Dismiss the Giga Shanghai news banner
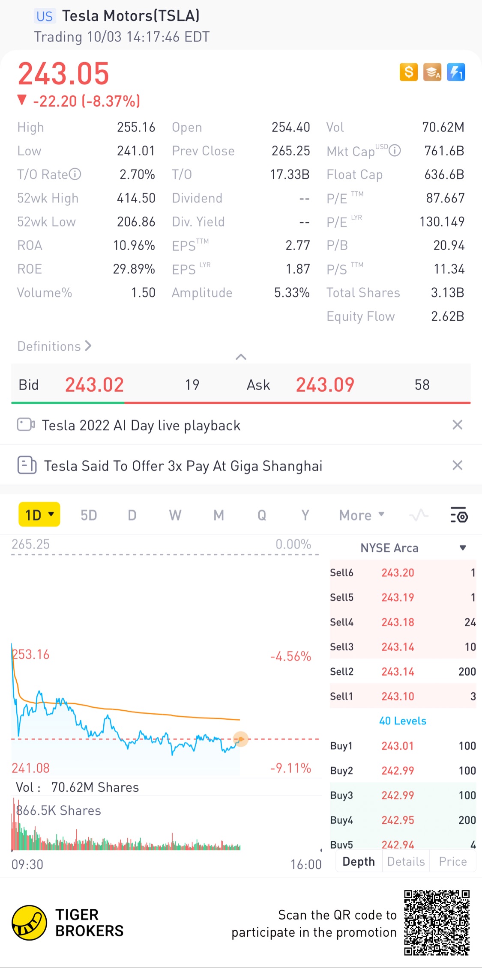Screen dimensions: 482x968 [x=457, y=465]
